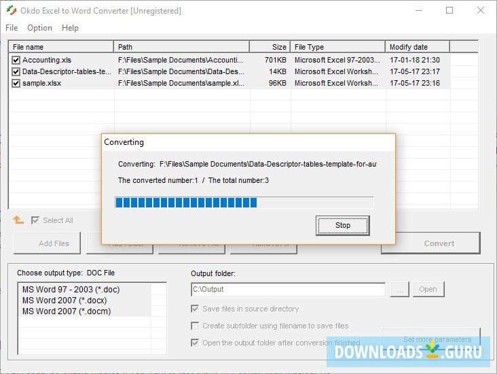Screen dimensions: 497x374
Task: Click the conversion progress bar
Action: [244, 203]
